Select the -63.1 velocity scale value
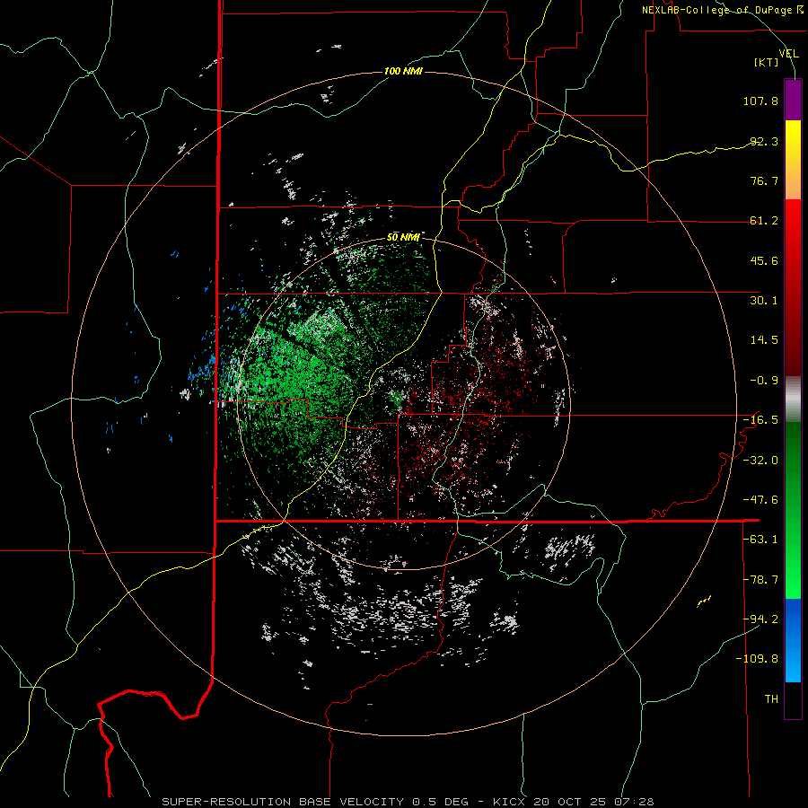This screenshot has width=808, height=808. 760,540
